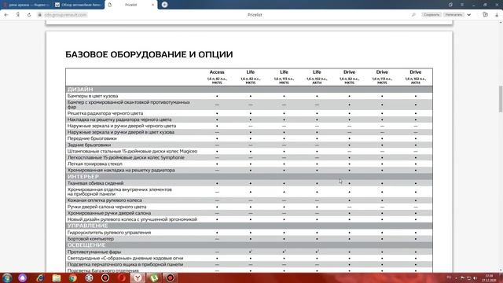
Task: Click row 'Ручки дверей салона черного цвета'
Action: (x=249, y=207)
